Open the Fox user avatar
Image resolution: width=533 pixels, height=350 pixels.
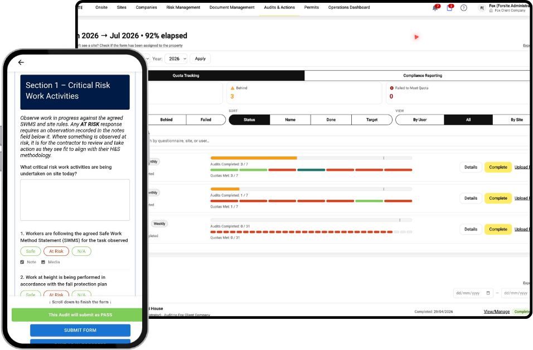(482, 8)
